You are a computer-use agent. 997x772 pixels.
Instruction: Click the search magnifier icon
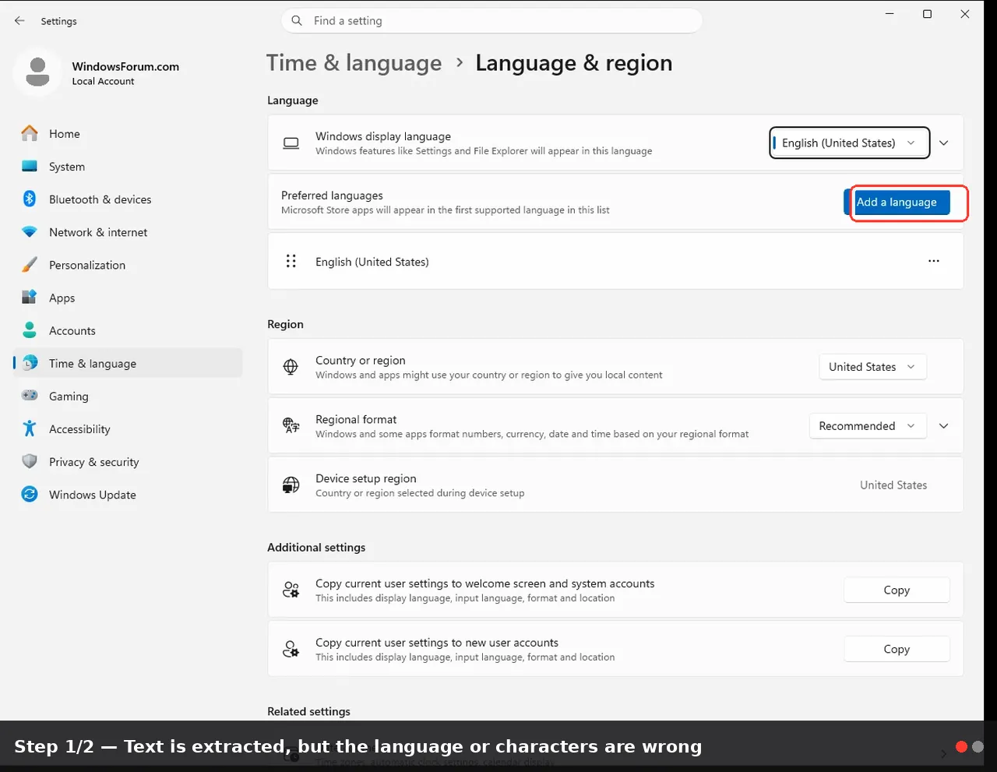point(297,21)
